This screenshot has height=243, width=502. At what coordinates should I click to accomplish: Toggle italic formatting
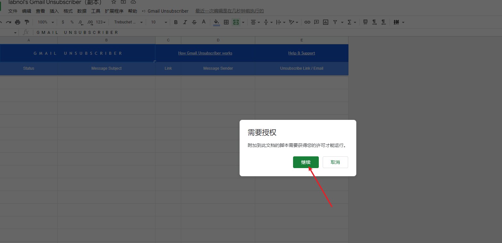point(185,22)
